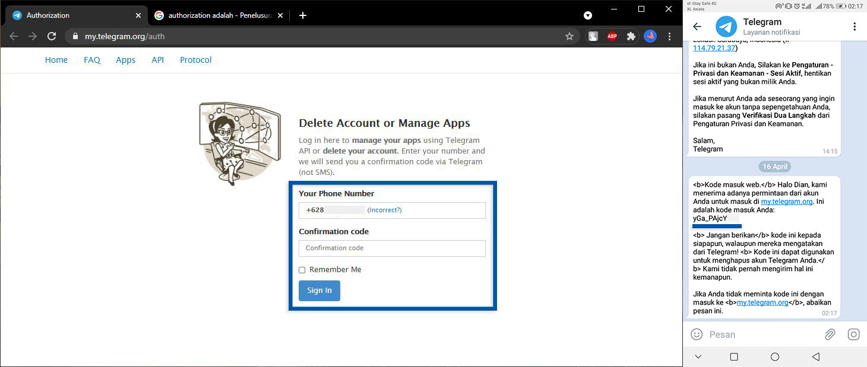Open Chrome's three-dot menu
The height and width of the screenshot is (367, 867).
(669, 36)
